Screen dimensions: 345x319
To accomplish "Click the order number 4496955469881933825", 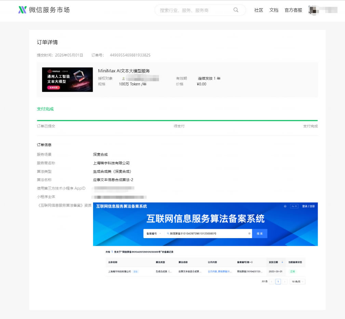I will tap(130, 55).
